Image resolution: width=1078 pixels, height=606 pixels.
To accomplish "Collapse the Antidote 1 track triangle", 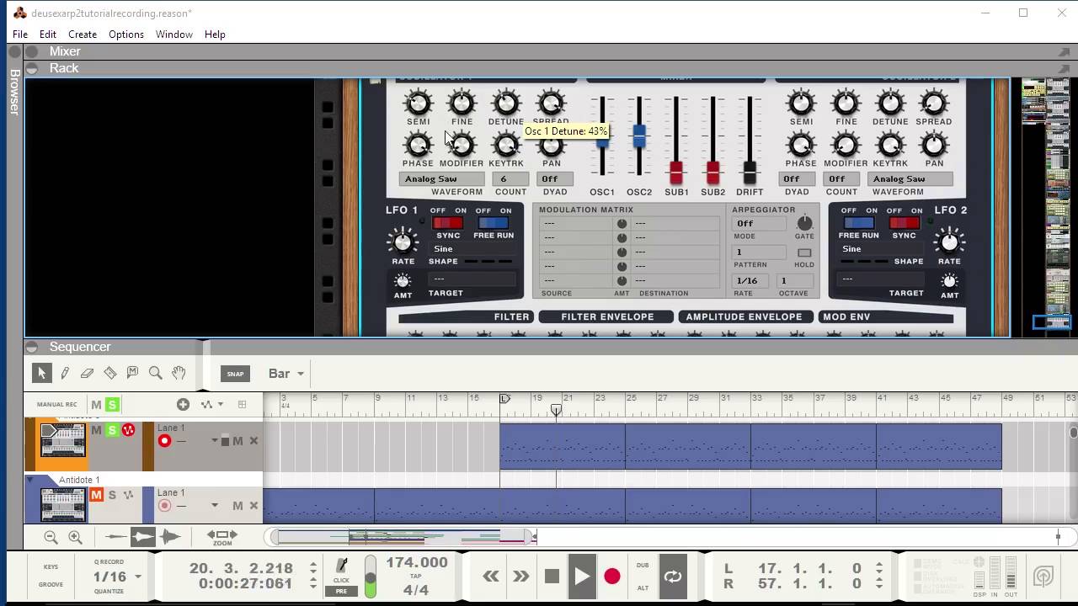I will [31, 480].
